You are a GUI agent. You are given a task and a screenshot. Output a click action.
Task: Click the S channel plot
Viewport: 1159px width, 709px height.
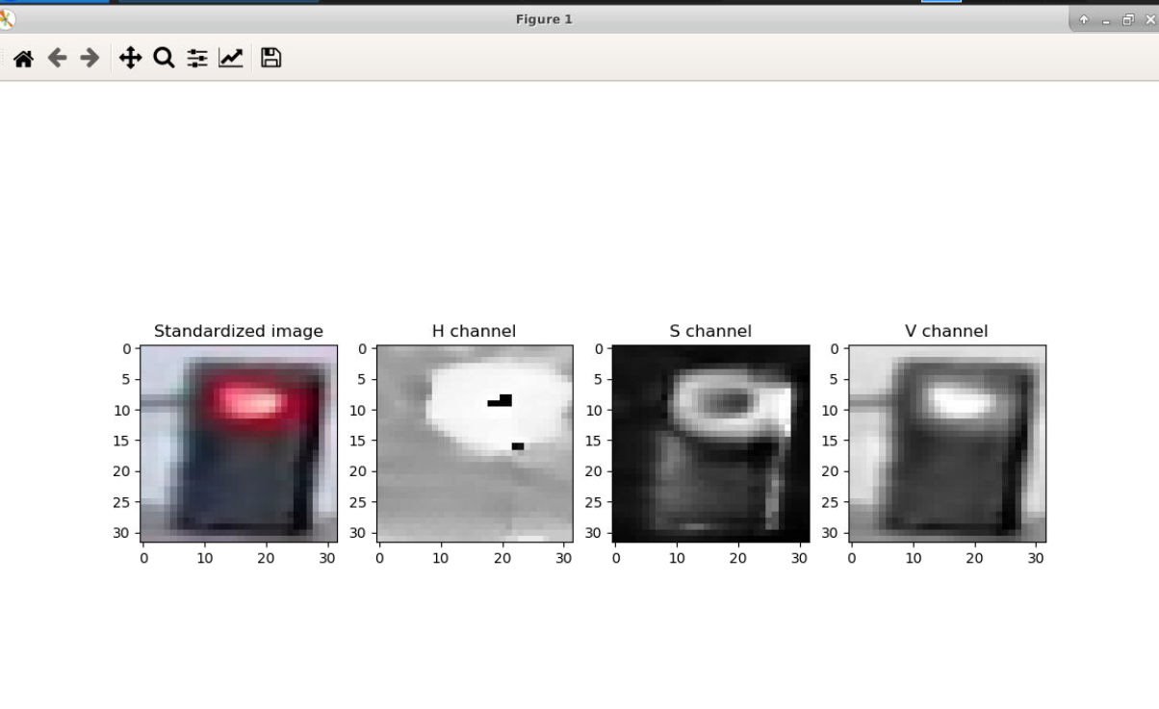click(x=710, y=443)
